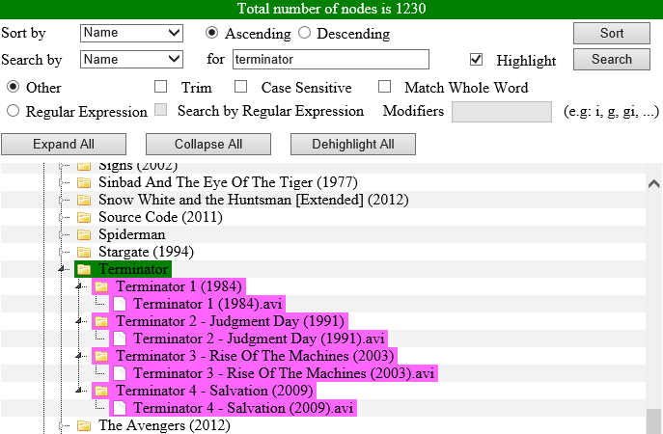
Task: Click the vertical scrollbar thumb
Action: tap(654, 420)
